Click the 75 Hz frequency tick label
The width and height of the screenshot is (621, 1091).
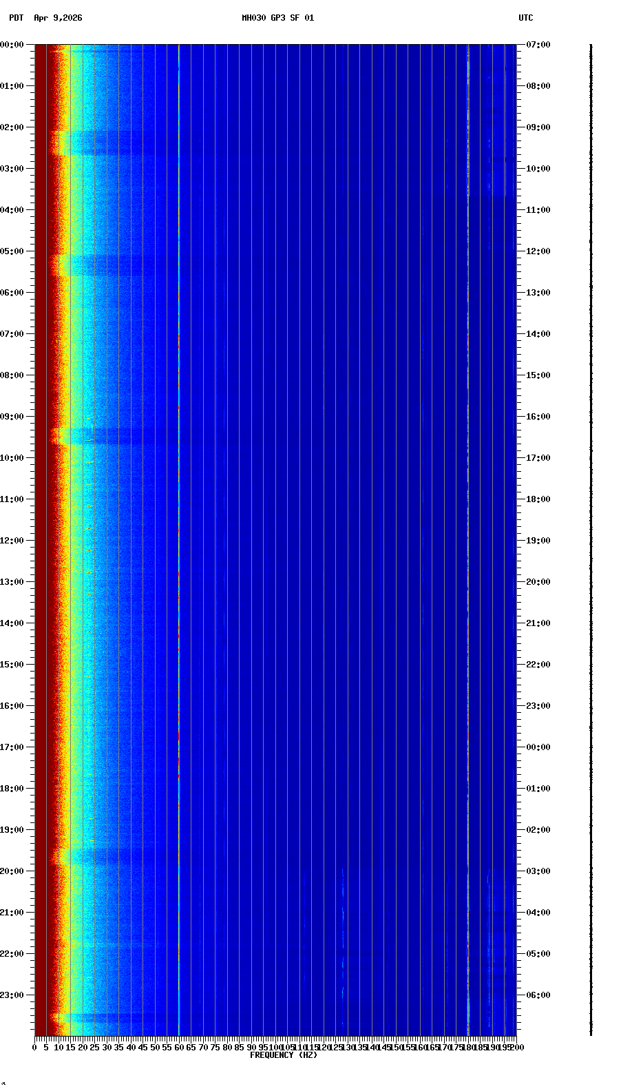(x=215, y=1048)
